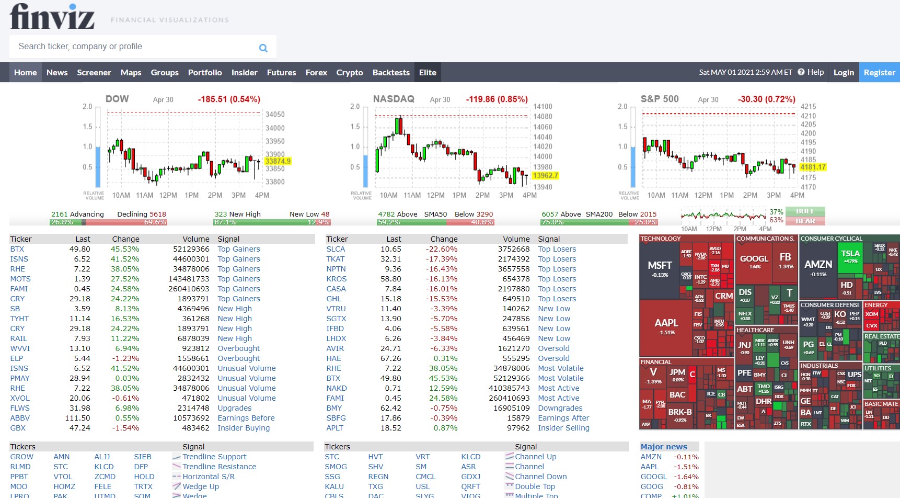This screenshot has width=900, height=498.
Task: Open the Backtests tab
Action: point(391,72)
